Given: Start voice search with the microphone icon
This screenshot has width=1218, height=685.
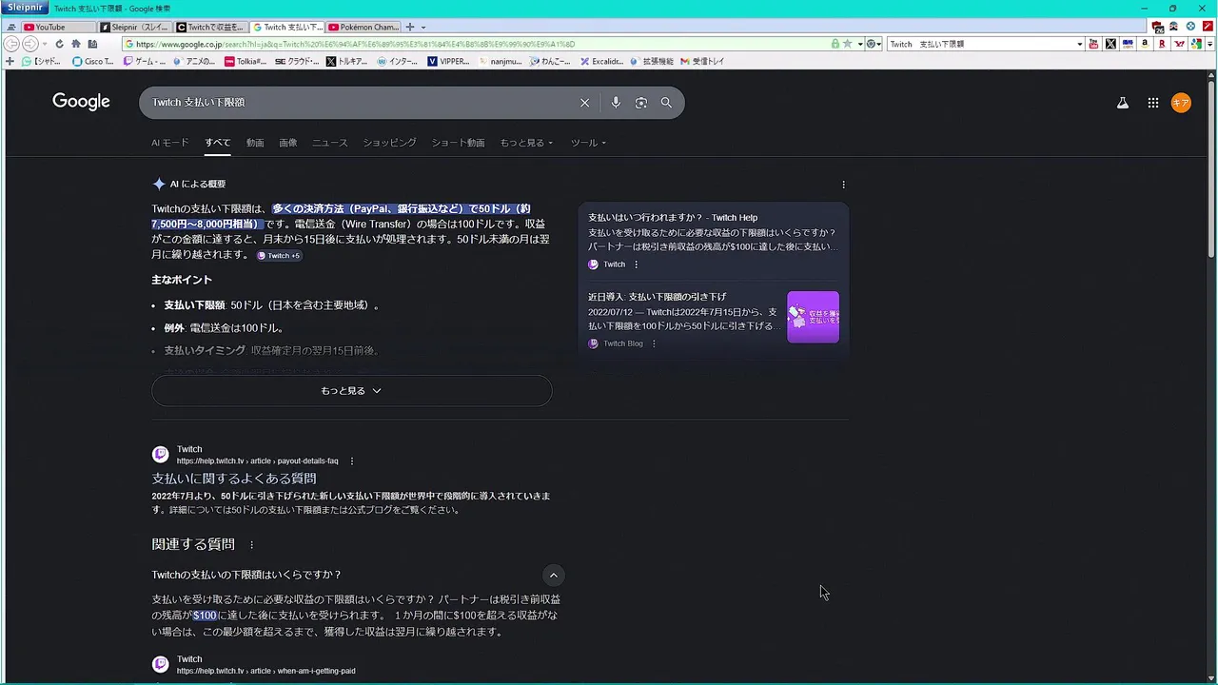Looking at the screenshot, I should pos(616,103).
